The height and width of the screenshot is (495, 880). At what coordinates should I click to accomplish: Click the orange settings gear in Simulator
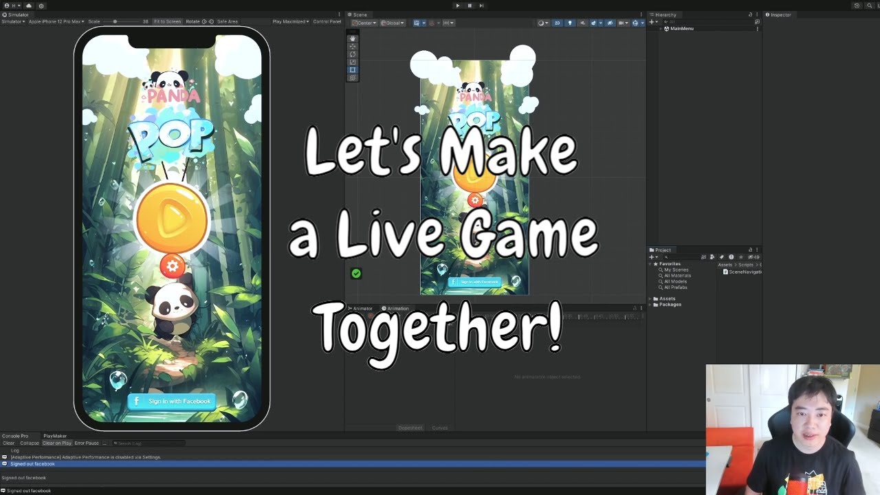point(173,266)
